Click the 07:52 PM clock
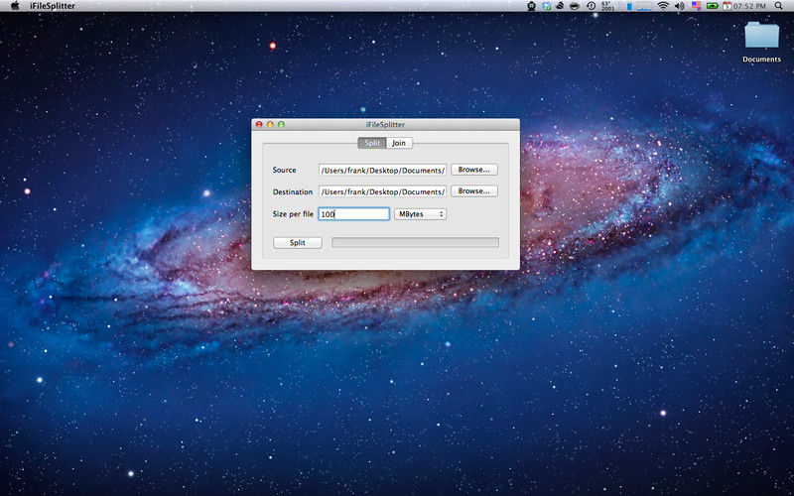Viewport: 794px width, 496px height. 749,6
